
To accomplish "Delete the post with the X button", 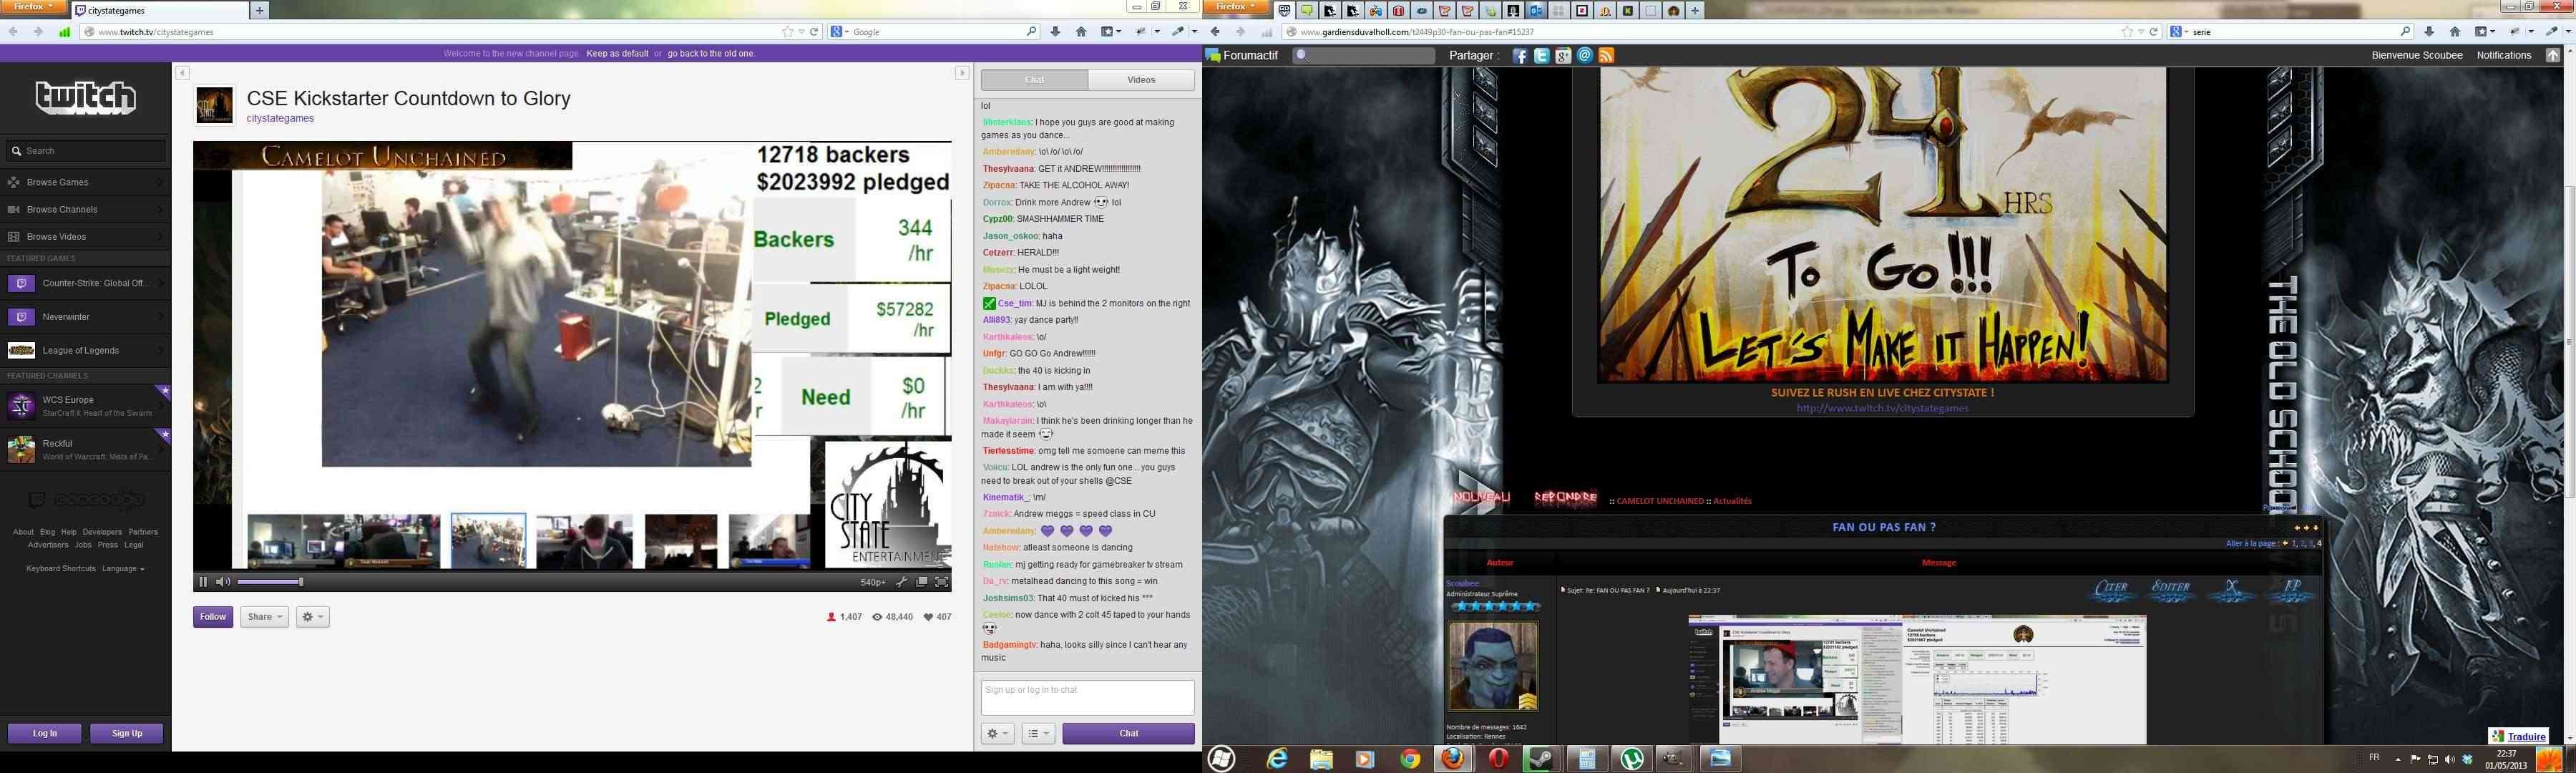I will [x=2232, y=590].
